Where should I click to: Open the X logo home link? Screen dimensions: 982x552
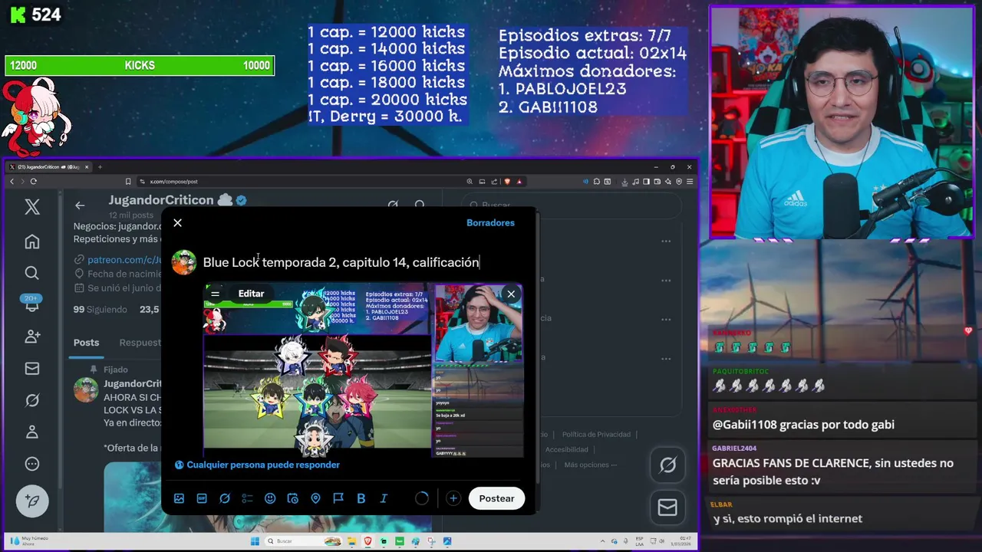pyautogui.click(x=32, y=206)
